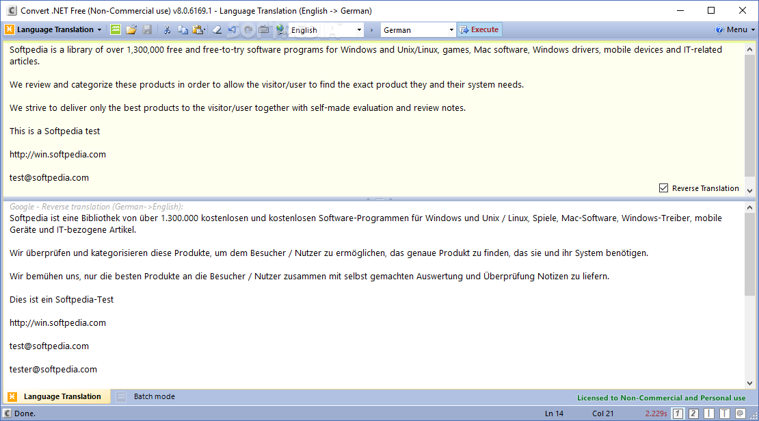This screenshot has height=421, width=759.
Task: Click the status bar '2' layout icon
Action: (693, 413)
